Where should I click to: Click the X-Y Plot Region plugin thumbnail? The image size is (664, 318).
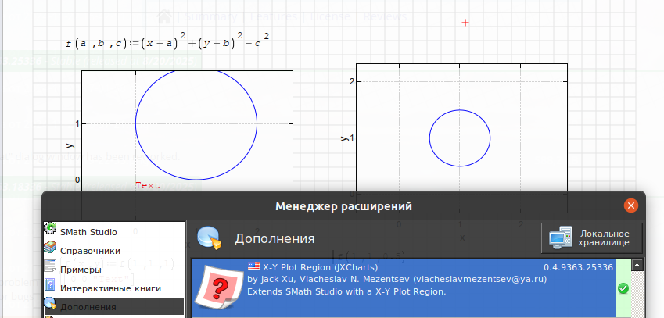click(x=216, y=289)
